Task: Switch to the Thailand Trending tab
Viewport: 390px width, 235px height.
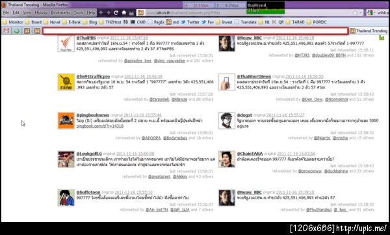Action: tap(369, 31)
